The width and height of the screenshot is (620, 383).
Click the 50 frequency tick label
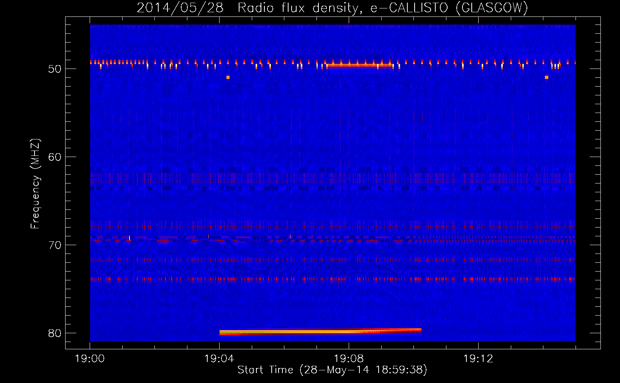coord(55,69)
